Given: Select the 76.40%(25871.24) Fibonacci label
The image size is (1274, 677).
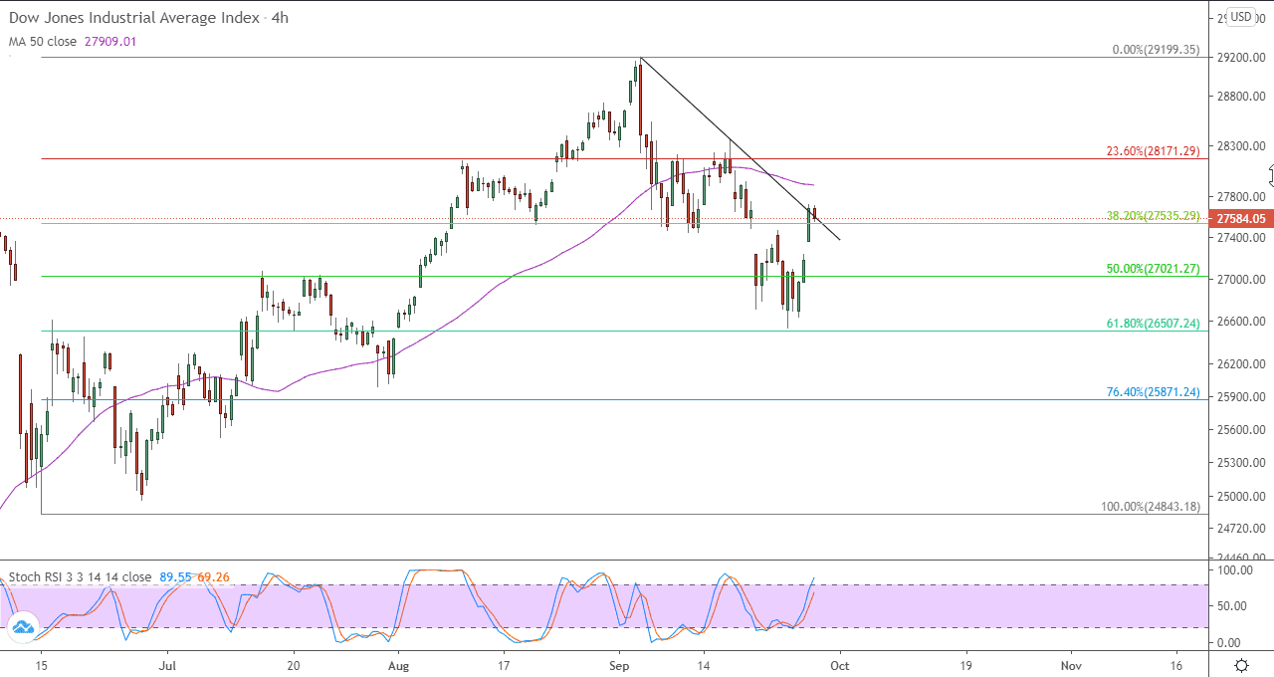Looking at the screenshot, I should pos(1154,392).
